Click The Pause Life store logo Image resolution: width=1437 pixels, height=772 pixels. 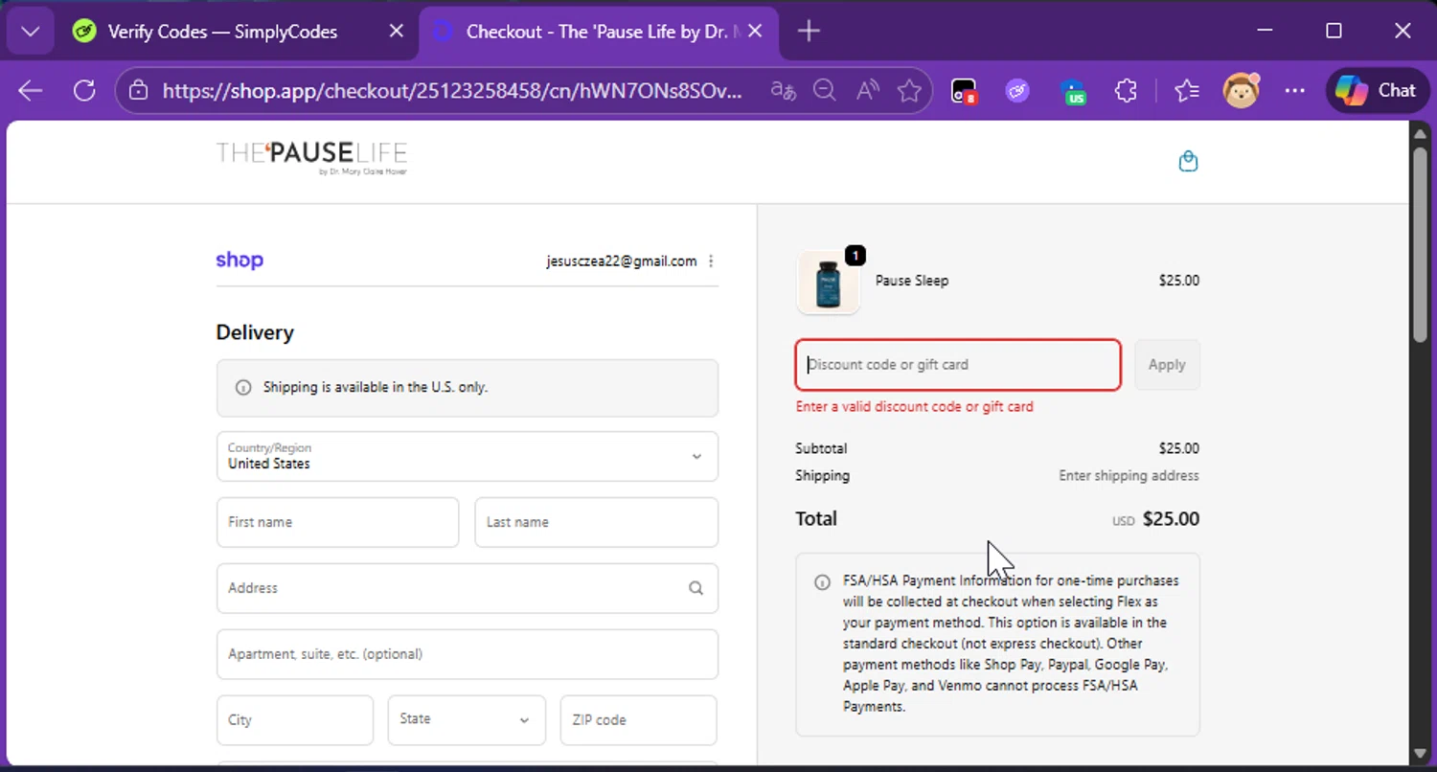[x=311, y=158]
